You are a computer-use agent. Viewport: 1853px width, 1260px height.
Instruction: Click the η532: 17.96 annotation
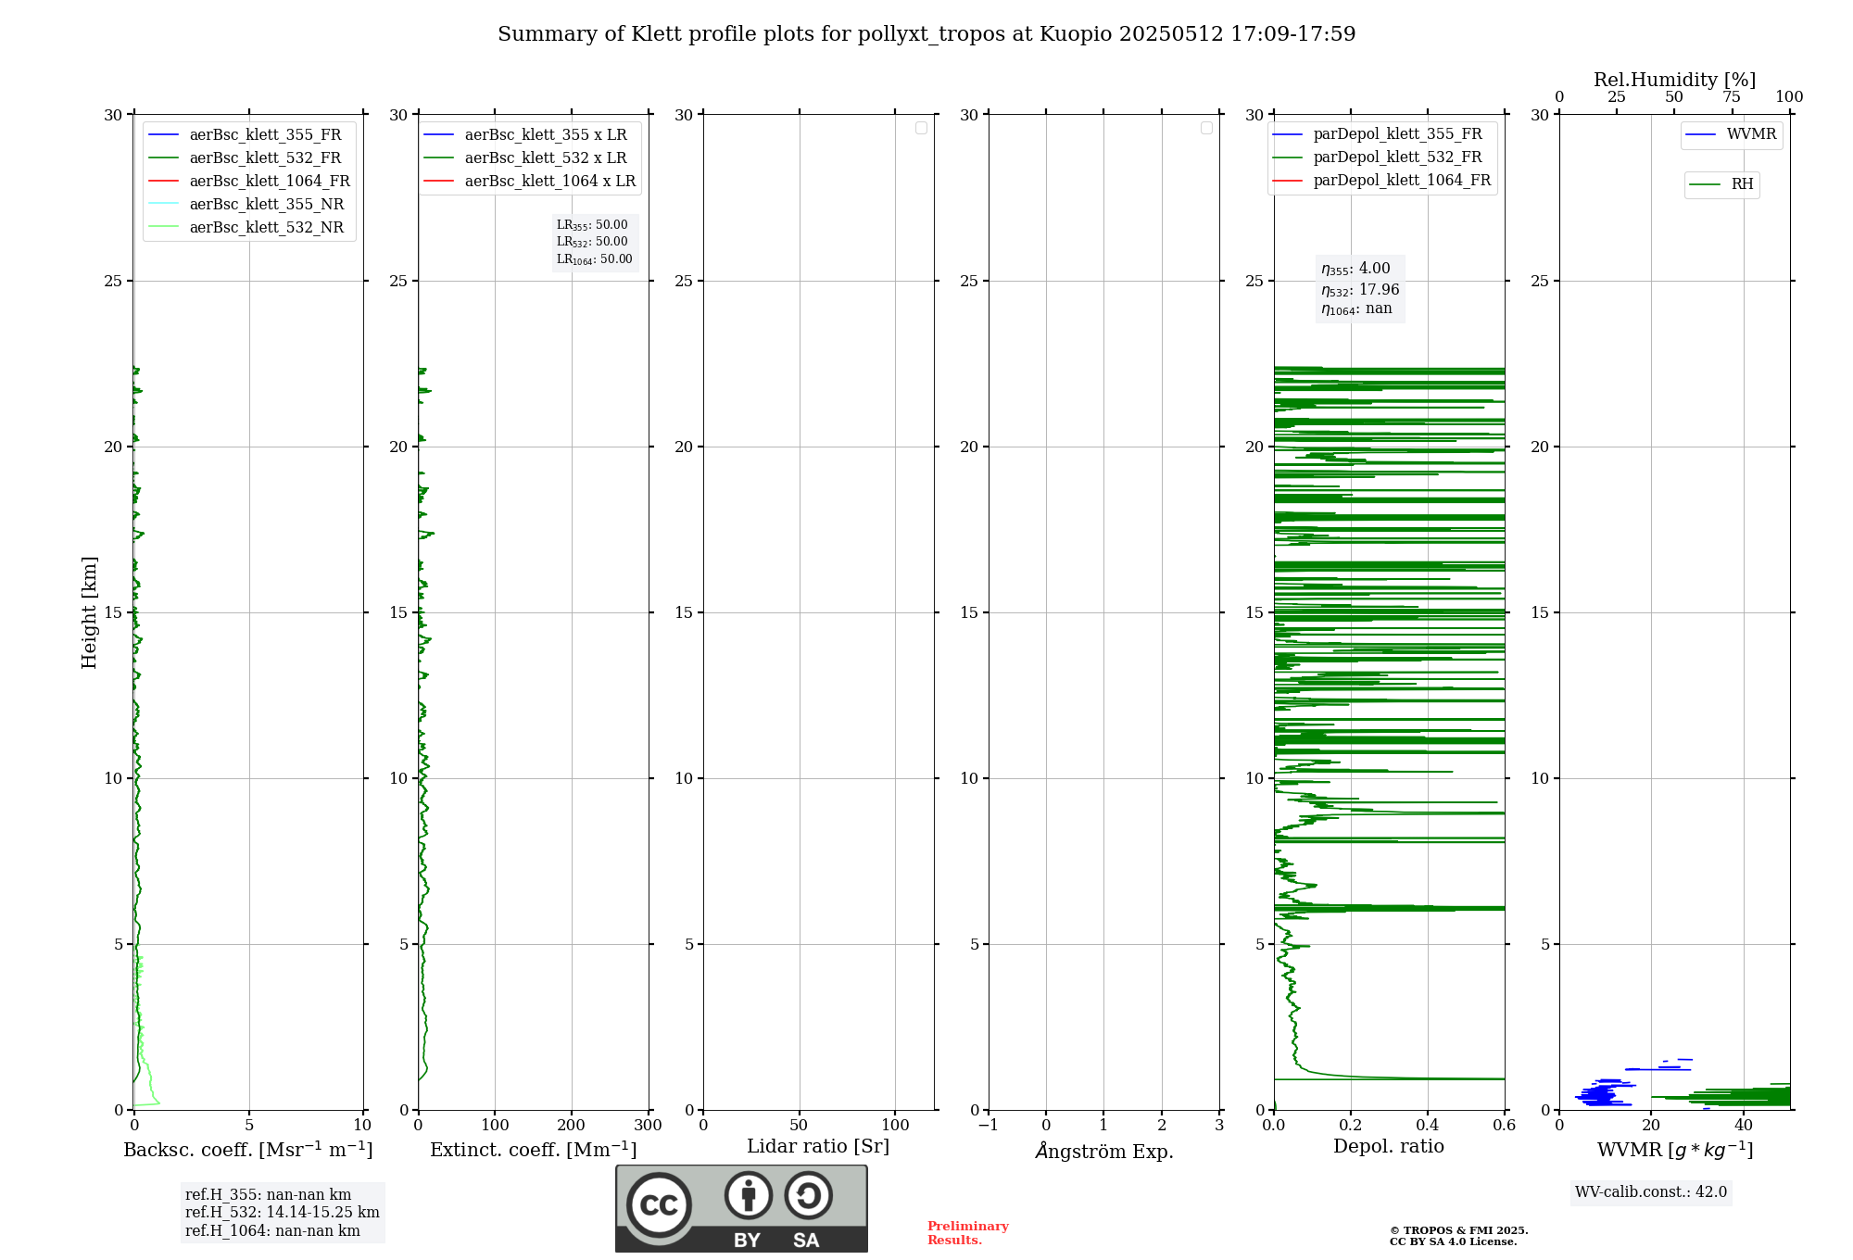click(x=1360, y=290)
